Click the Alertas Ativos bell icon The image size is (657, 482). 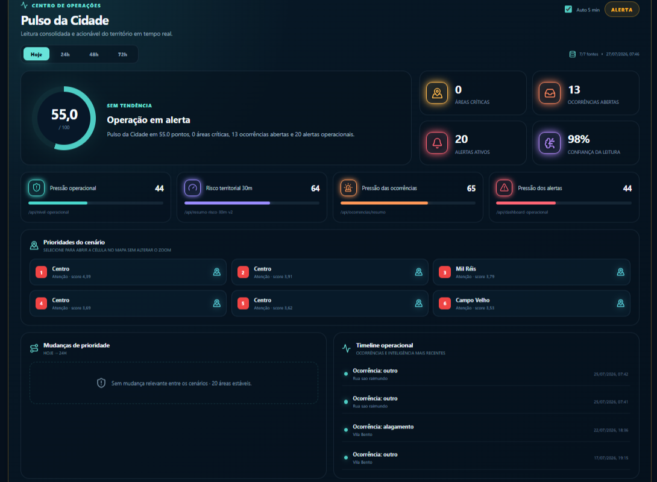[437, 143]
